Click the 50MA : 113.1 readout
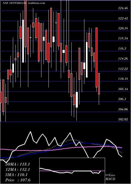 [x=18, y=164]
